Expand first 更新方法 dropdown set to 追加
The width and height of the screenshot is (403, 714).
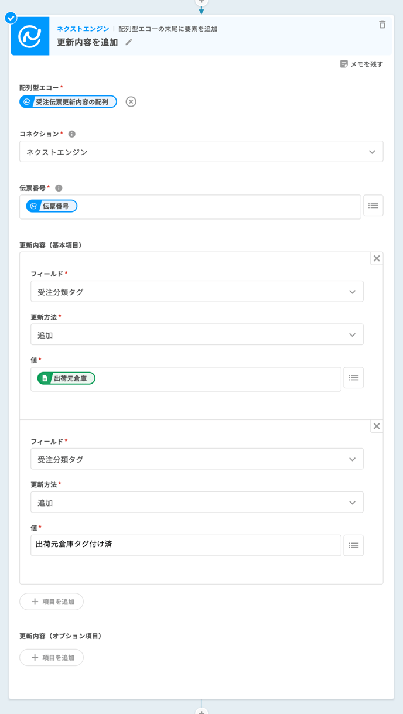(197, 335)
